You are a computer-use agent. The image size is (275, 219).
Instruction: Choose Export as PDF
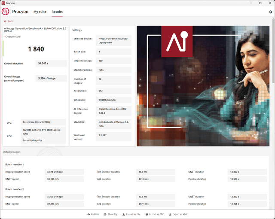[155, 214]
